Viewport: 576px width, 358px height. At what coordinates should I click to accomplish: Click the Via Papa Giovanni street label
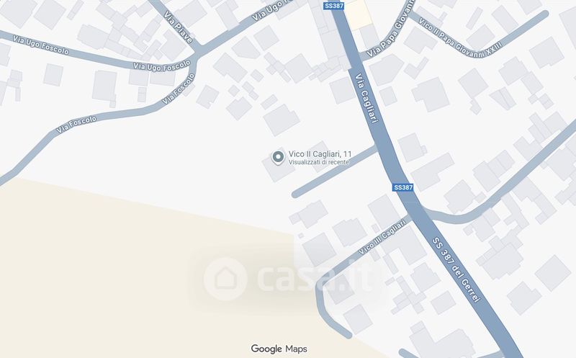click(x=390, y=29)
